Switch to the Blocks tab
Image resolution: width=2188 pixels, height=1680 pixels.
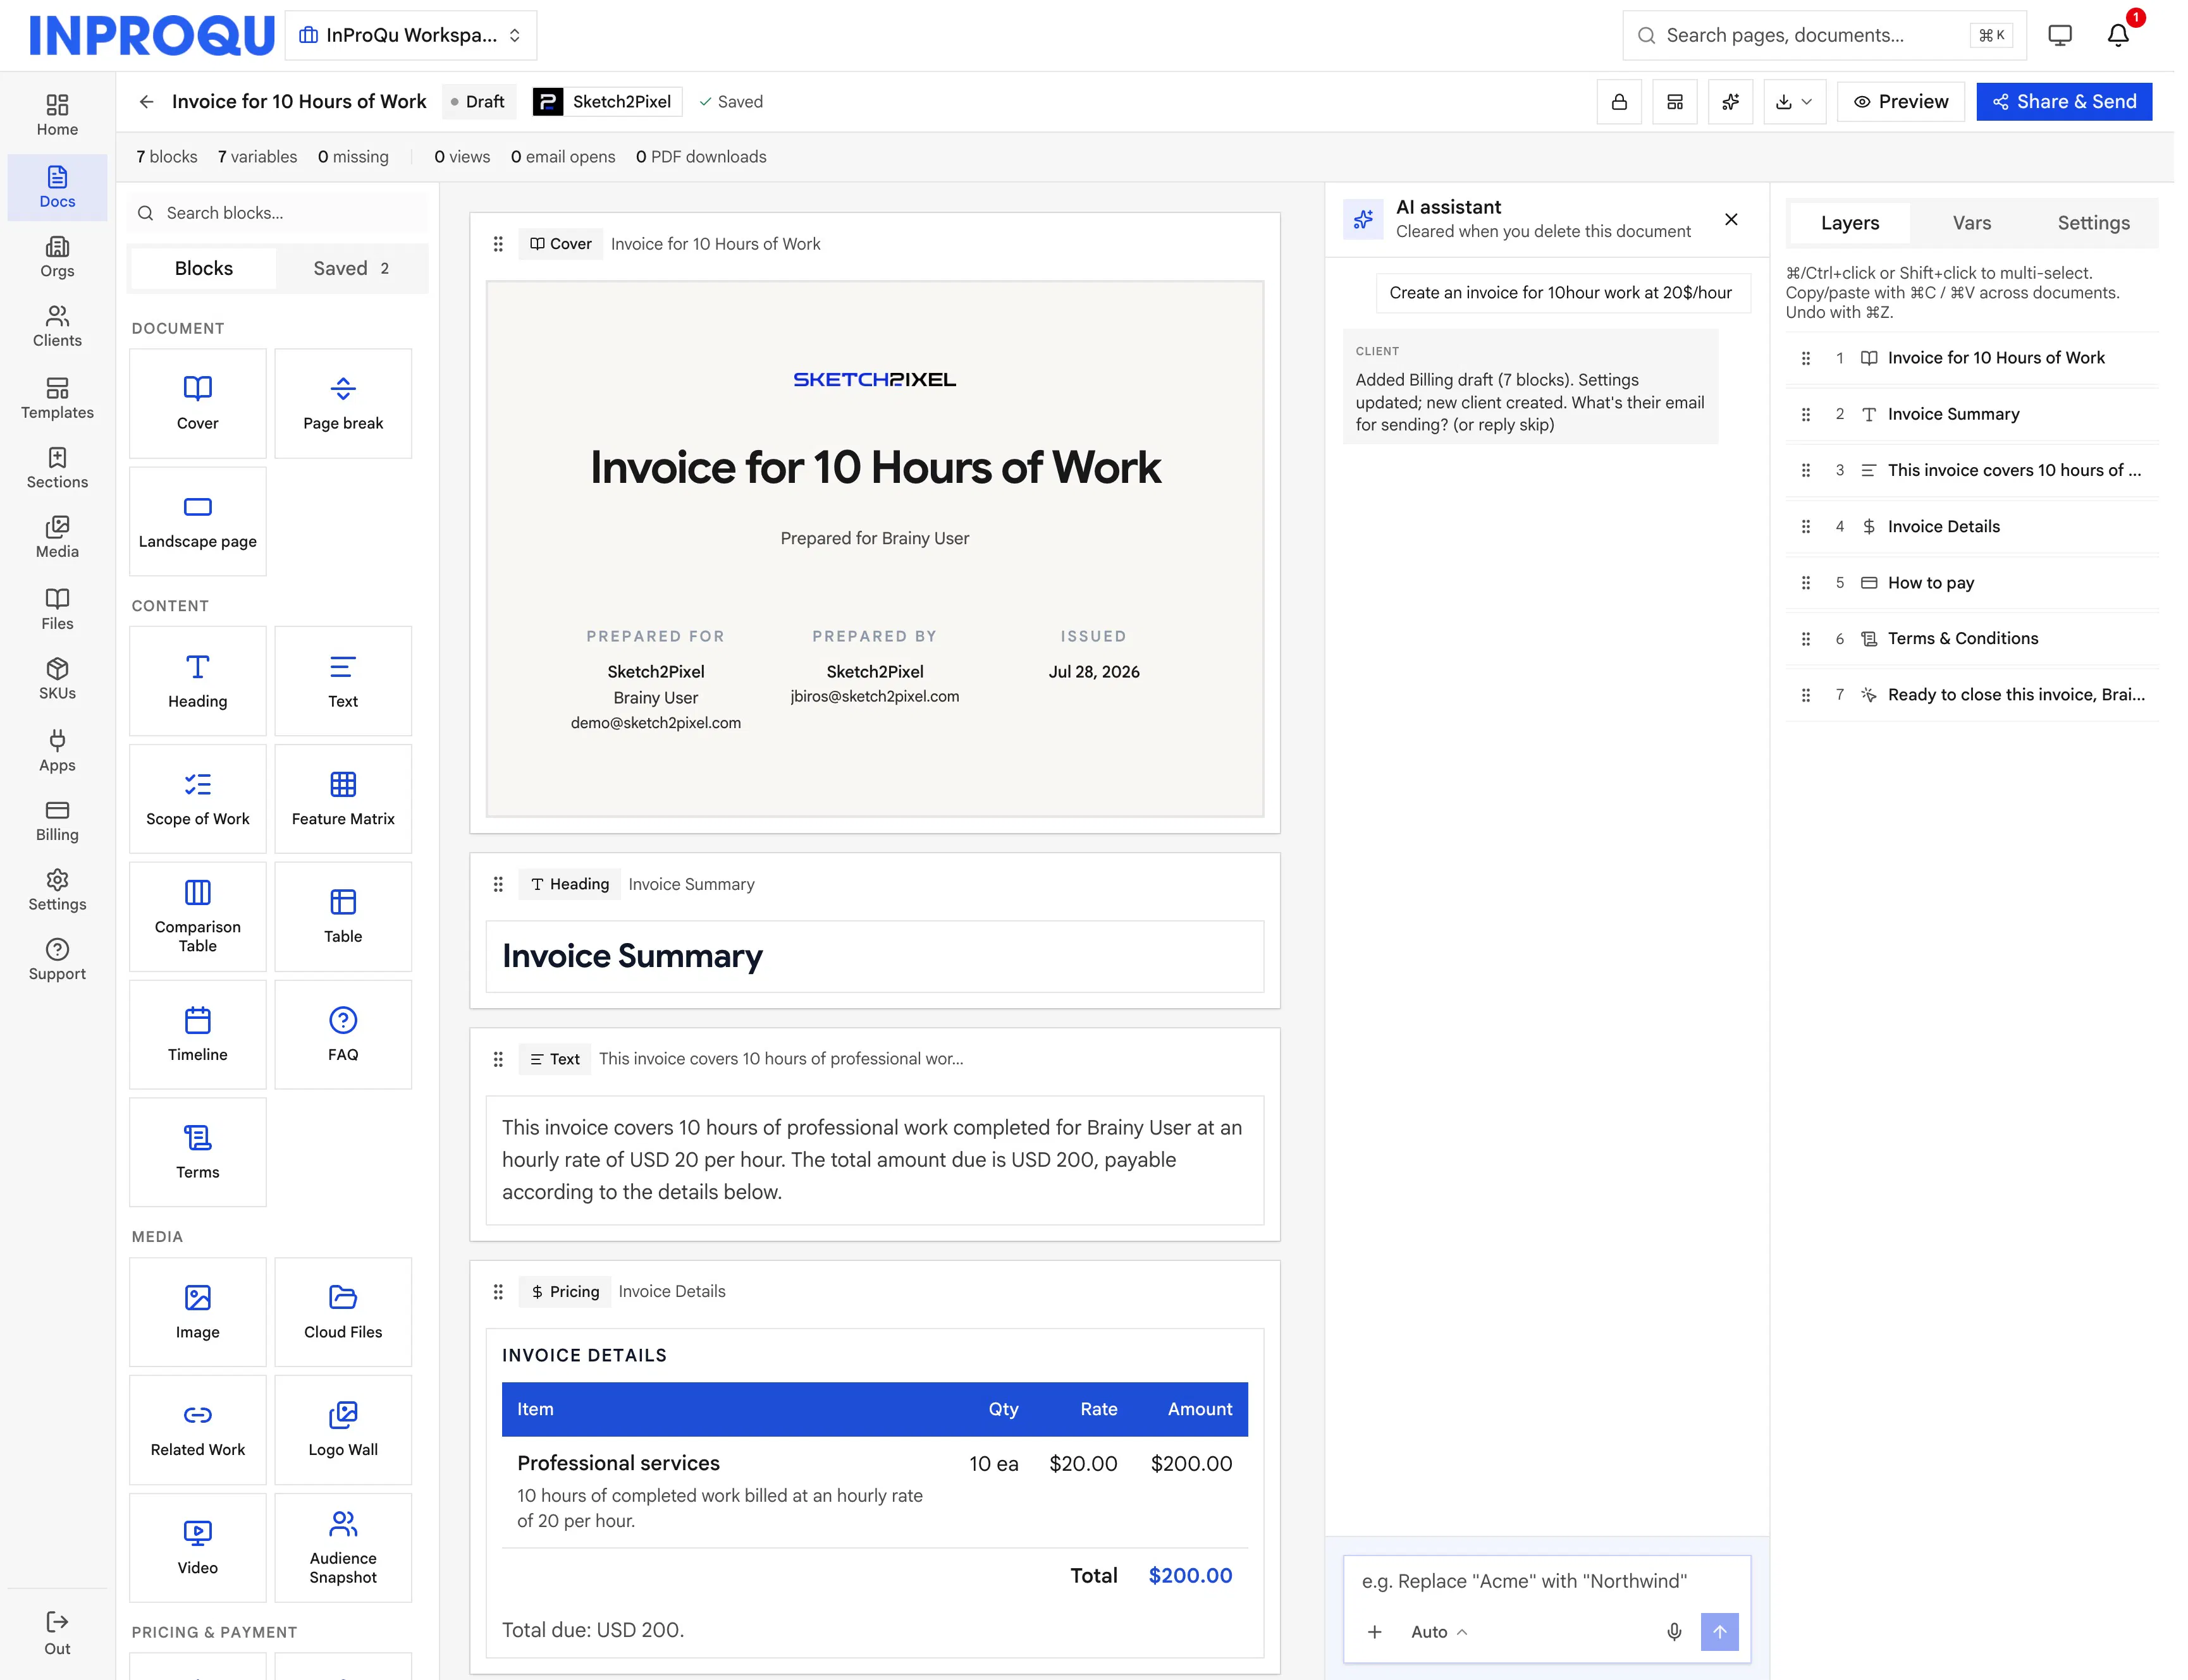click(x=204, y=268)
